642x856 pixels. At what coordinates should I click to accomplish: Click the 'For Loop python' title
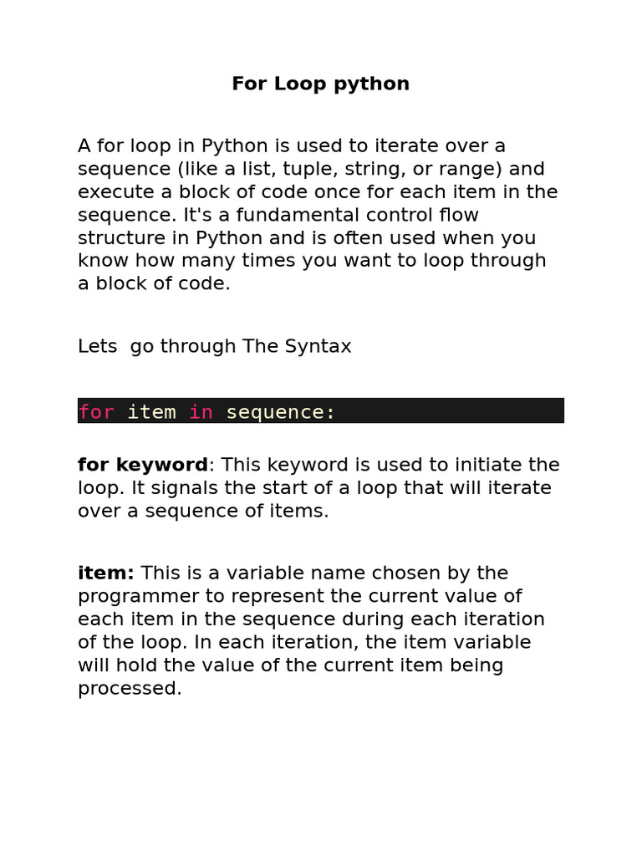tap(320, 84)
